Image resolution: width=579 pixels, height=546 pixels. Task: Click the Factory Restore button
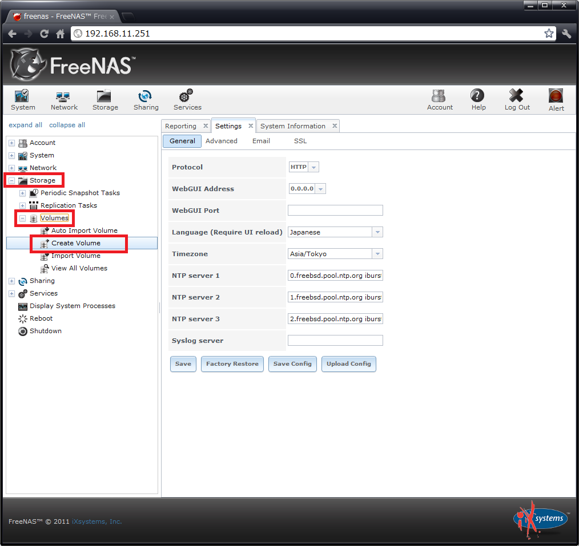pos(232,364)
